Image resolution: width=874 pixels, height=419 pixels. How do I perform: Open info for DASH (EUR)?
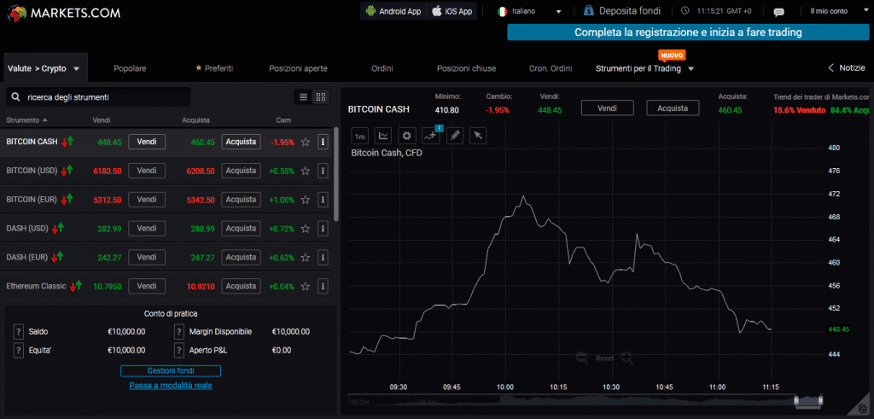coord(322,258)
